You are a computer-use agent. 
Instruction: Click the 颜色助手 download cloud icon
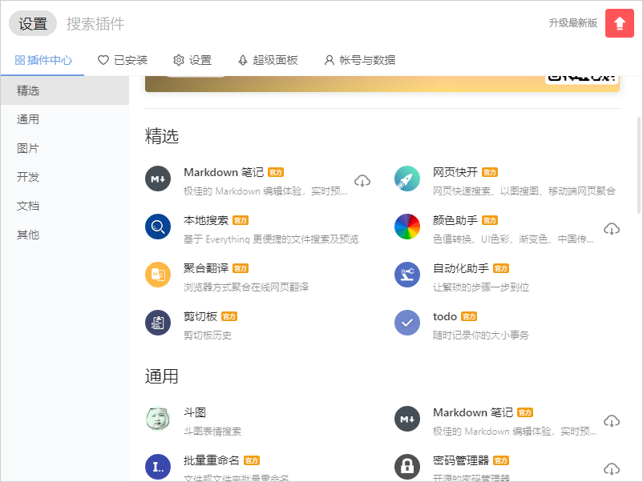(x=612, y=229)
